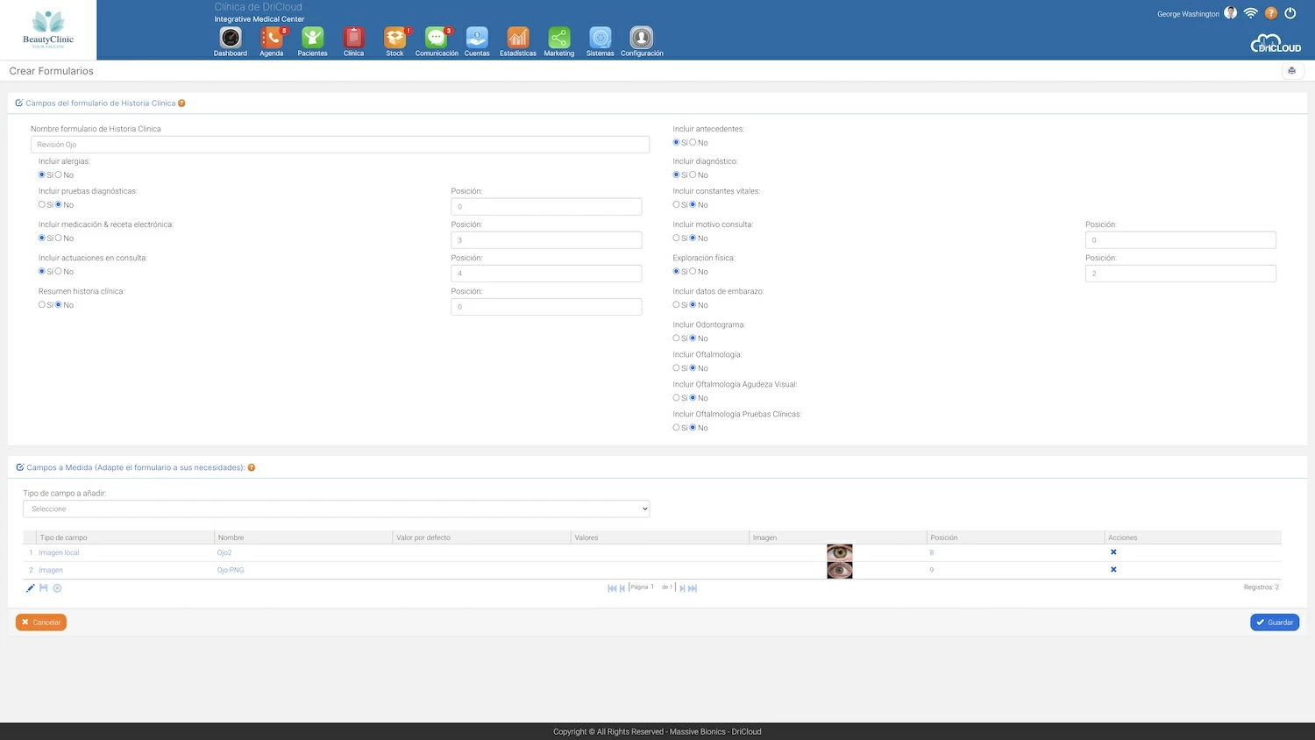Click the Nombre formulario input field

click(x=339, y=145)
